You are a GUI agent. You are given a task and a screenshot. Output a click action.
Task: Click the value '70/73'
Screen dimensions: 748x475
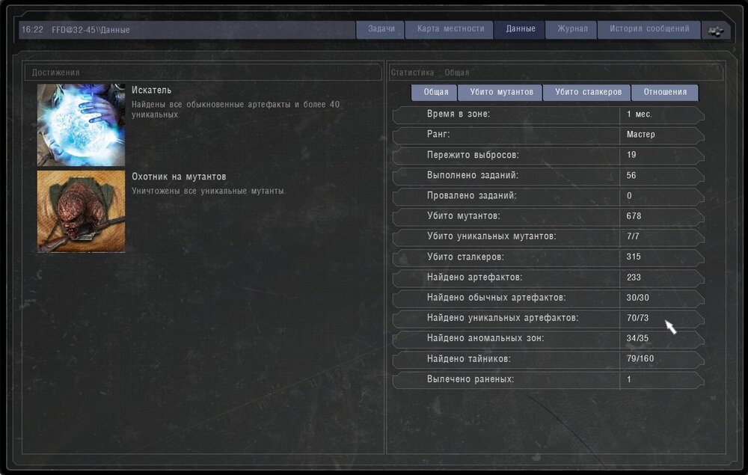[x=637, y=318]
